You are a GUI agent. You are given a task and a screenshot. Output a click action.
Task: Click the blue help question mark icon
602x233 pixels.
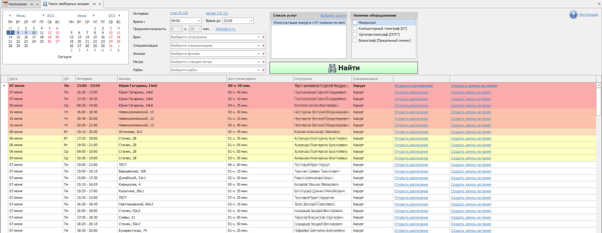tap(573, 15)
